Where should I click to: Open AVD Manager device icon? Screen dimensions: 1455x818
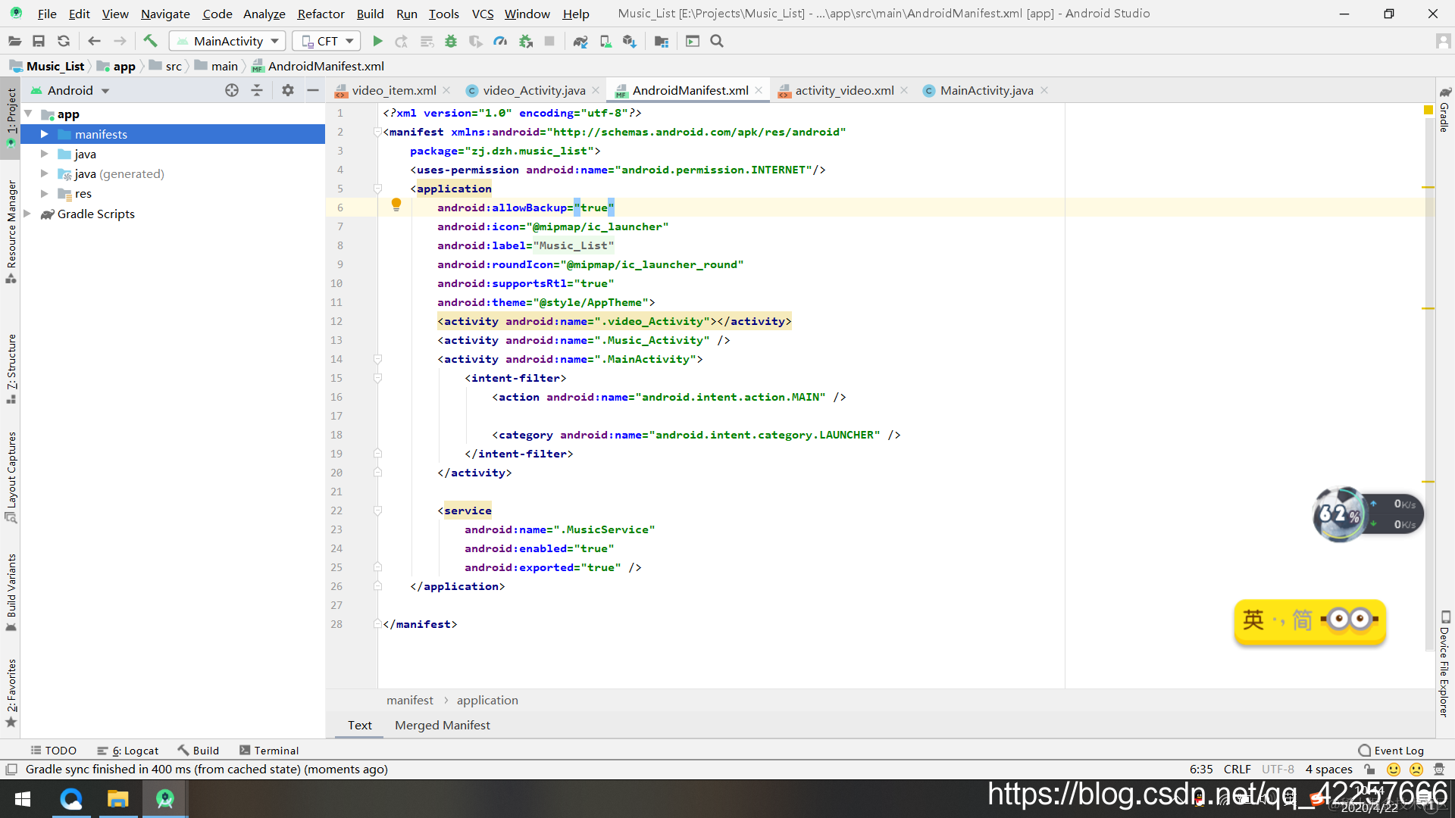605,41
